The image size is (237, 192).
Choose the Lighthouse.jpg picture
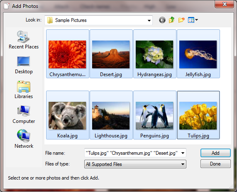click(x=111, y=115)
